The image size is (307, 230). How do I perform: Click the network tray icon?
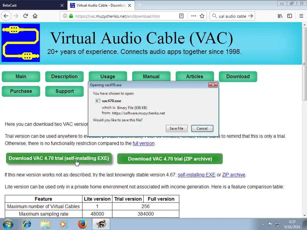click(277, 224)
